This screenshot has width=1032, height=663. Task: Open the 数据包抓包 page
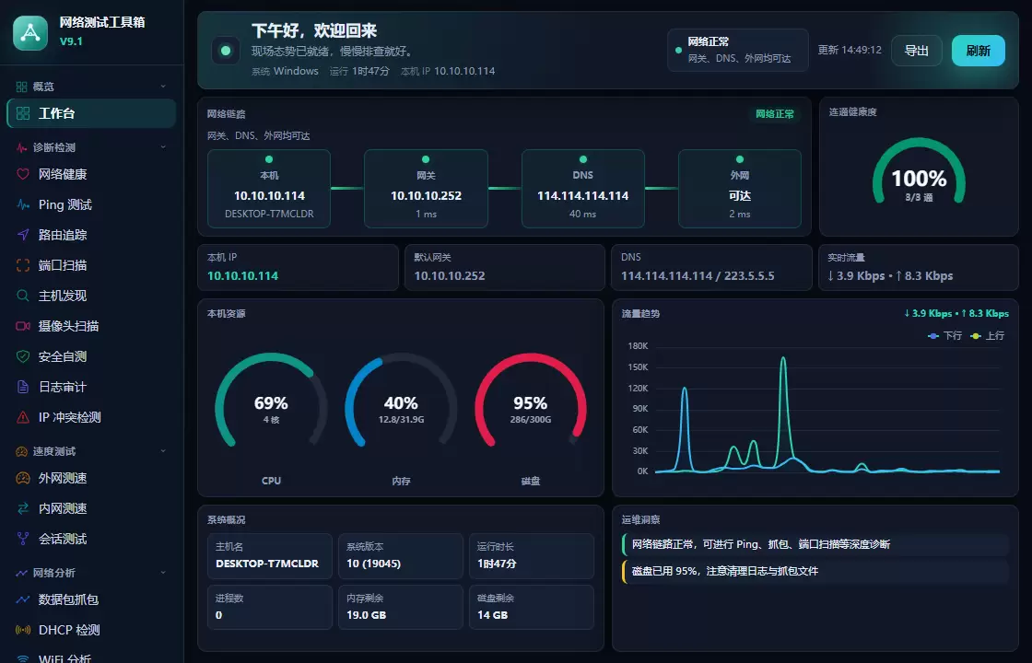pos(91,599)
